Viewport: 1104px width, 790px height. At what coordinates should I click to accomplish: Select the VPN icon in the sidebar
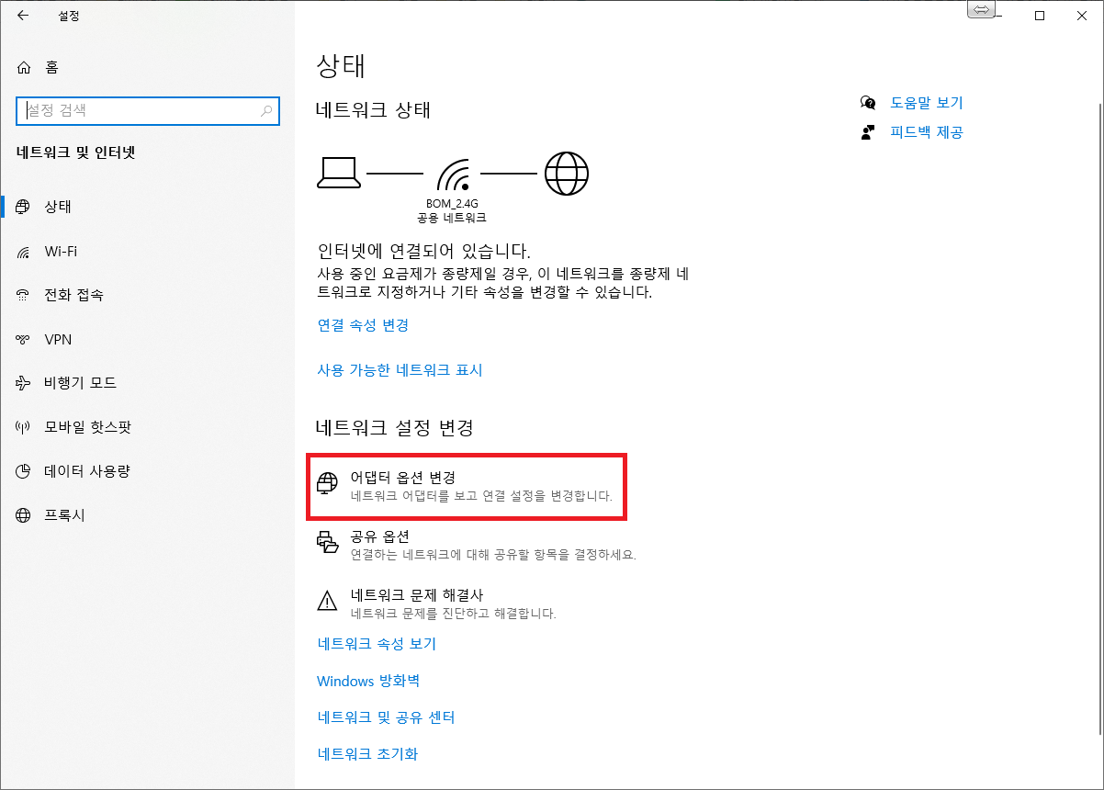[22, 339]
